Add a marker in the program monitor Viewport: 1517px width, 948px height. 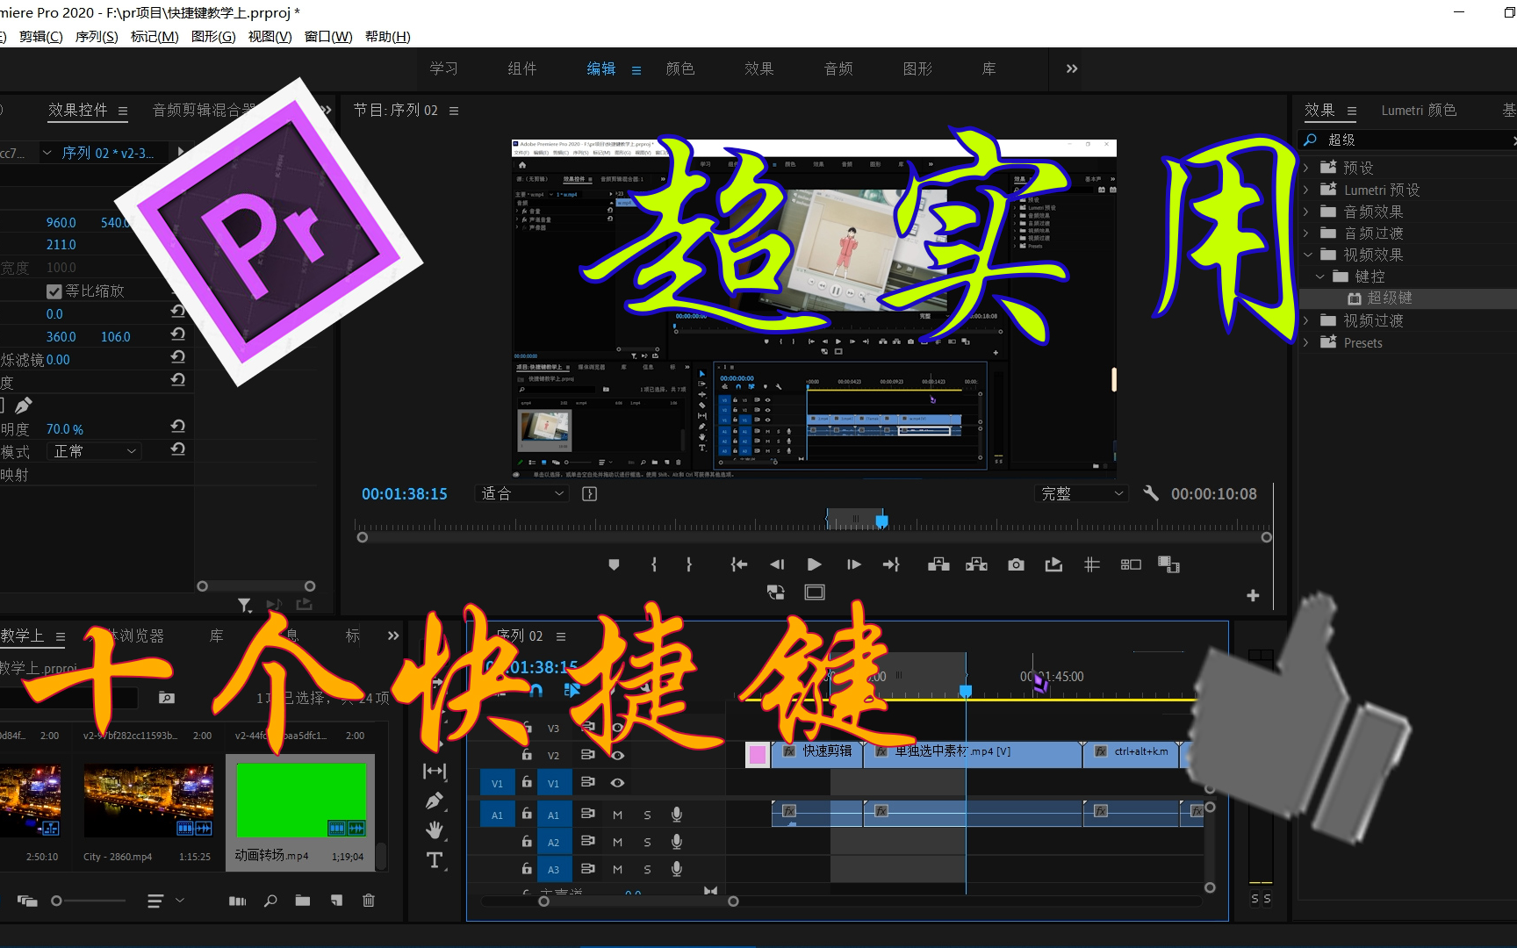click(614, 564)
